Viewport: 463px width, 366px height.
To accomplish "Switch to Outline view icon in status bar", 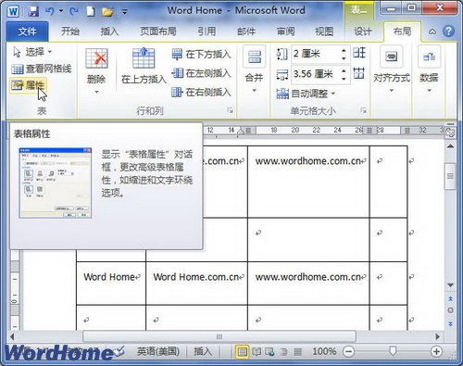I will click(284, 351).
